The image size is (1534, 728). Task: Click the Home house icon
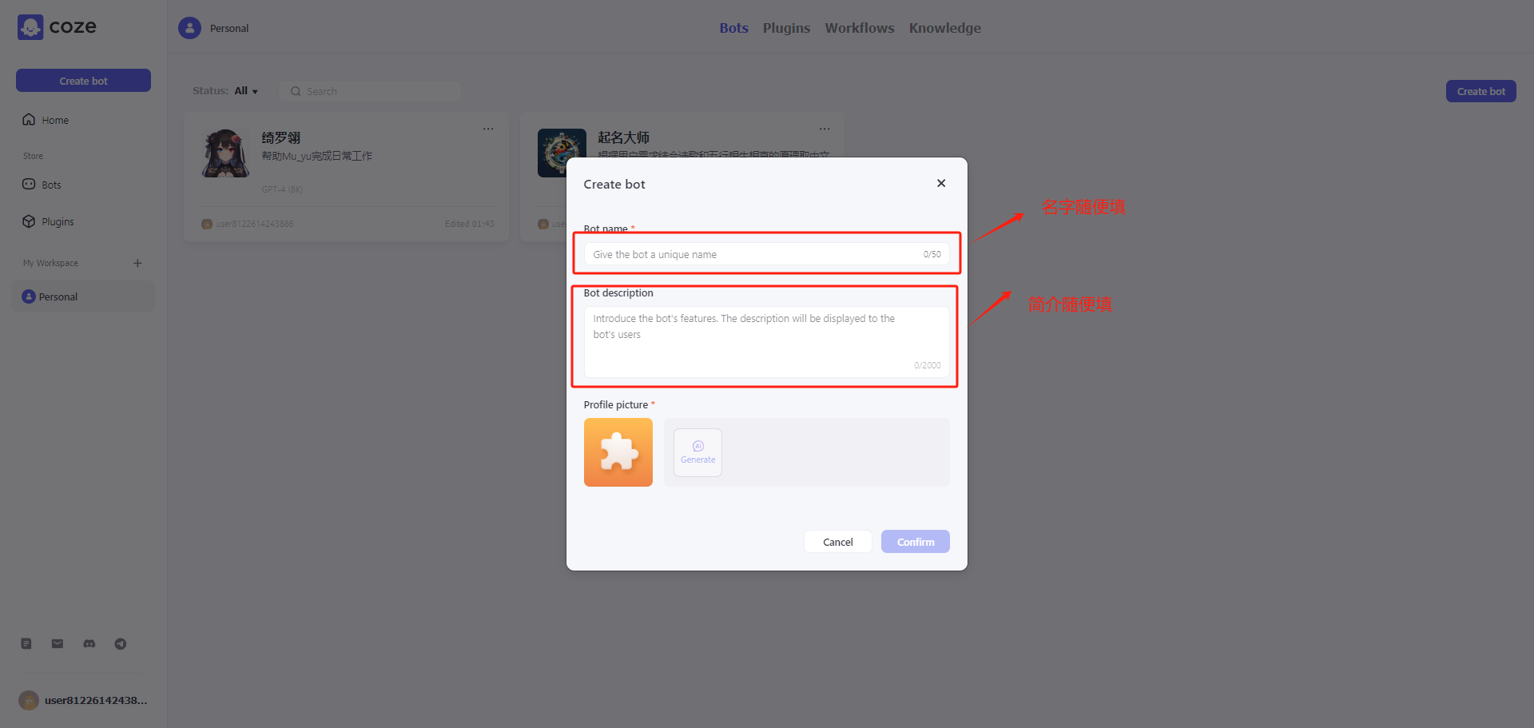click(x=29, y=119)
